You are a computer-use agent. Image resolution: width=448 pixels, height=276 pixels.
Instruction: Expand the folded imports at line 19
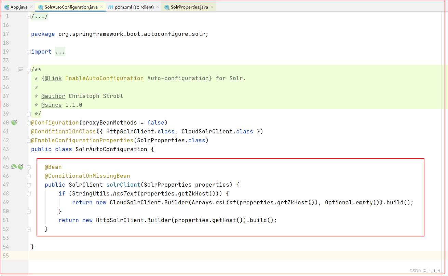(29, 52)
